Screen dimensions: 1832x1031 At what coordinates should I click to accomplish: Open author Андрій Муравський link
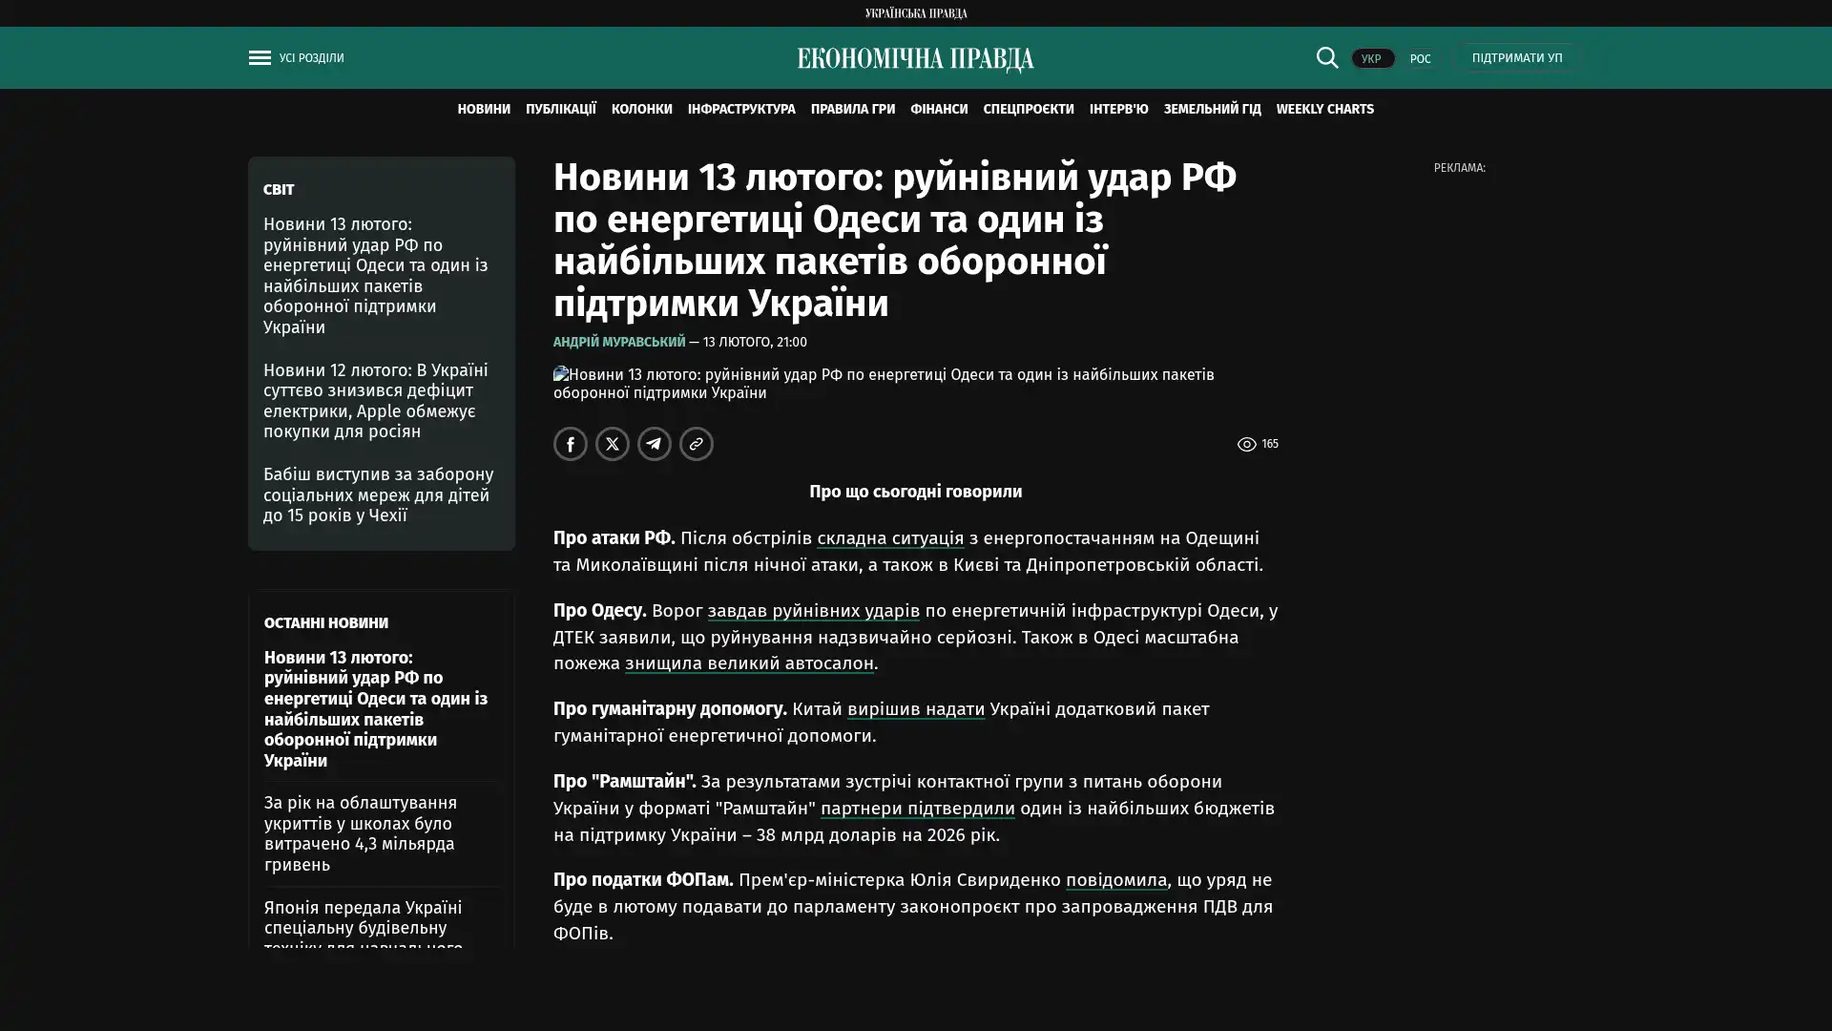(x=619, y=342)
